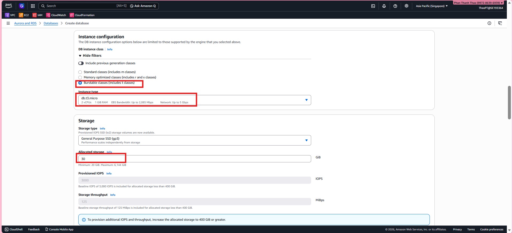
Task: Open the CloudWatch service shortcut
Action: [x=56, y=15]
